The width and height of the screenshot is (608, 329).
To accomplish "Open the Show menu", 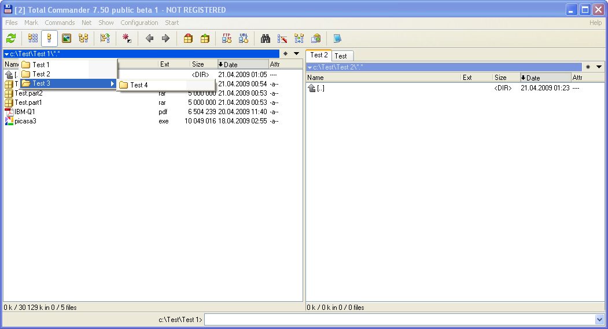I will pyautogui.click(x=106, y=23).
